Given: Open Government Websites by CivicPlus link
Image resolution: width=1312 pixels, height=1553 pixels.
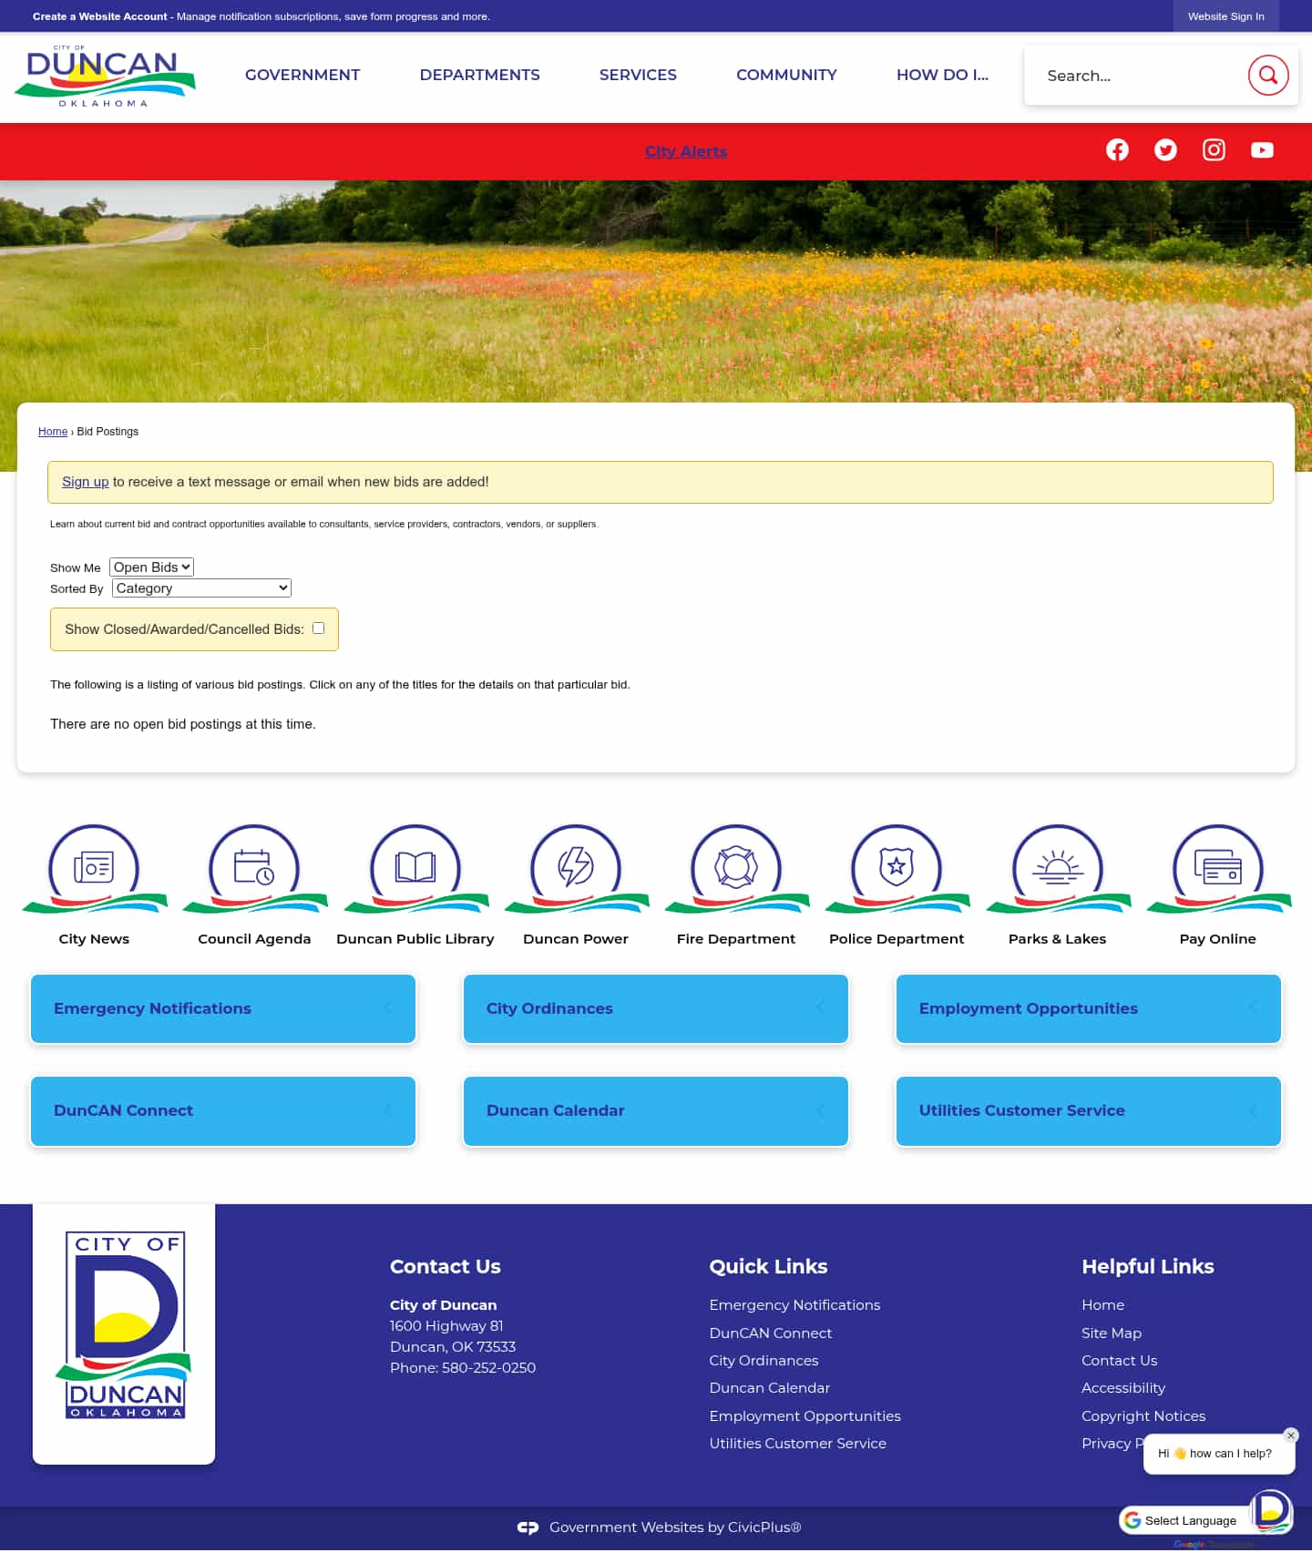Looking at the screenshot, I should 675,1527.
